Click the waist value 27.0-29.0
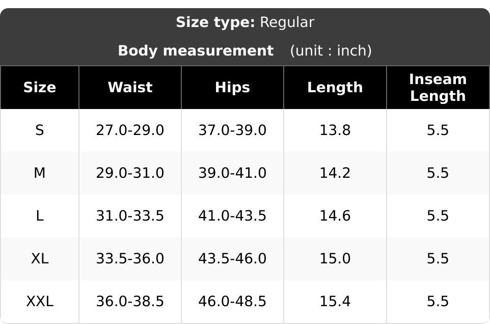Image resolution: width=490 pixels, height=324 pixels. 130,130
